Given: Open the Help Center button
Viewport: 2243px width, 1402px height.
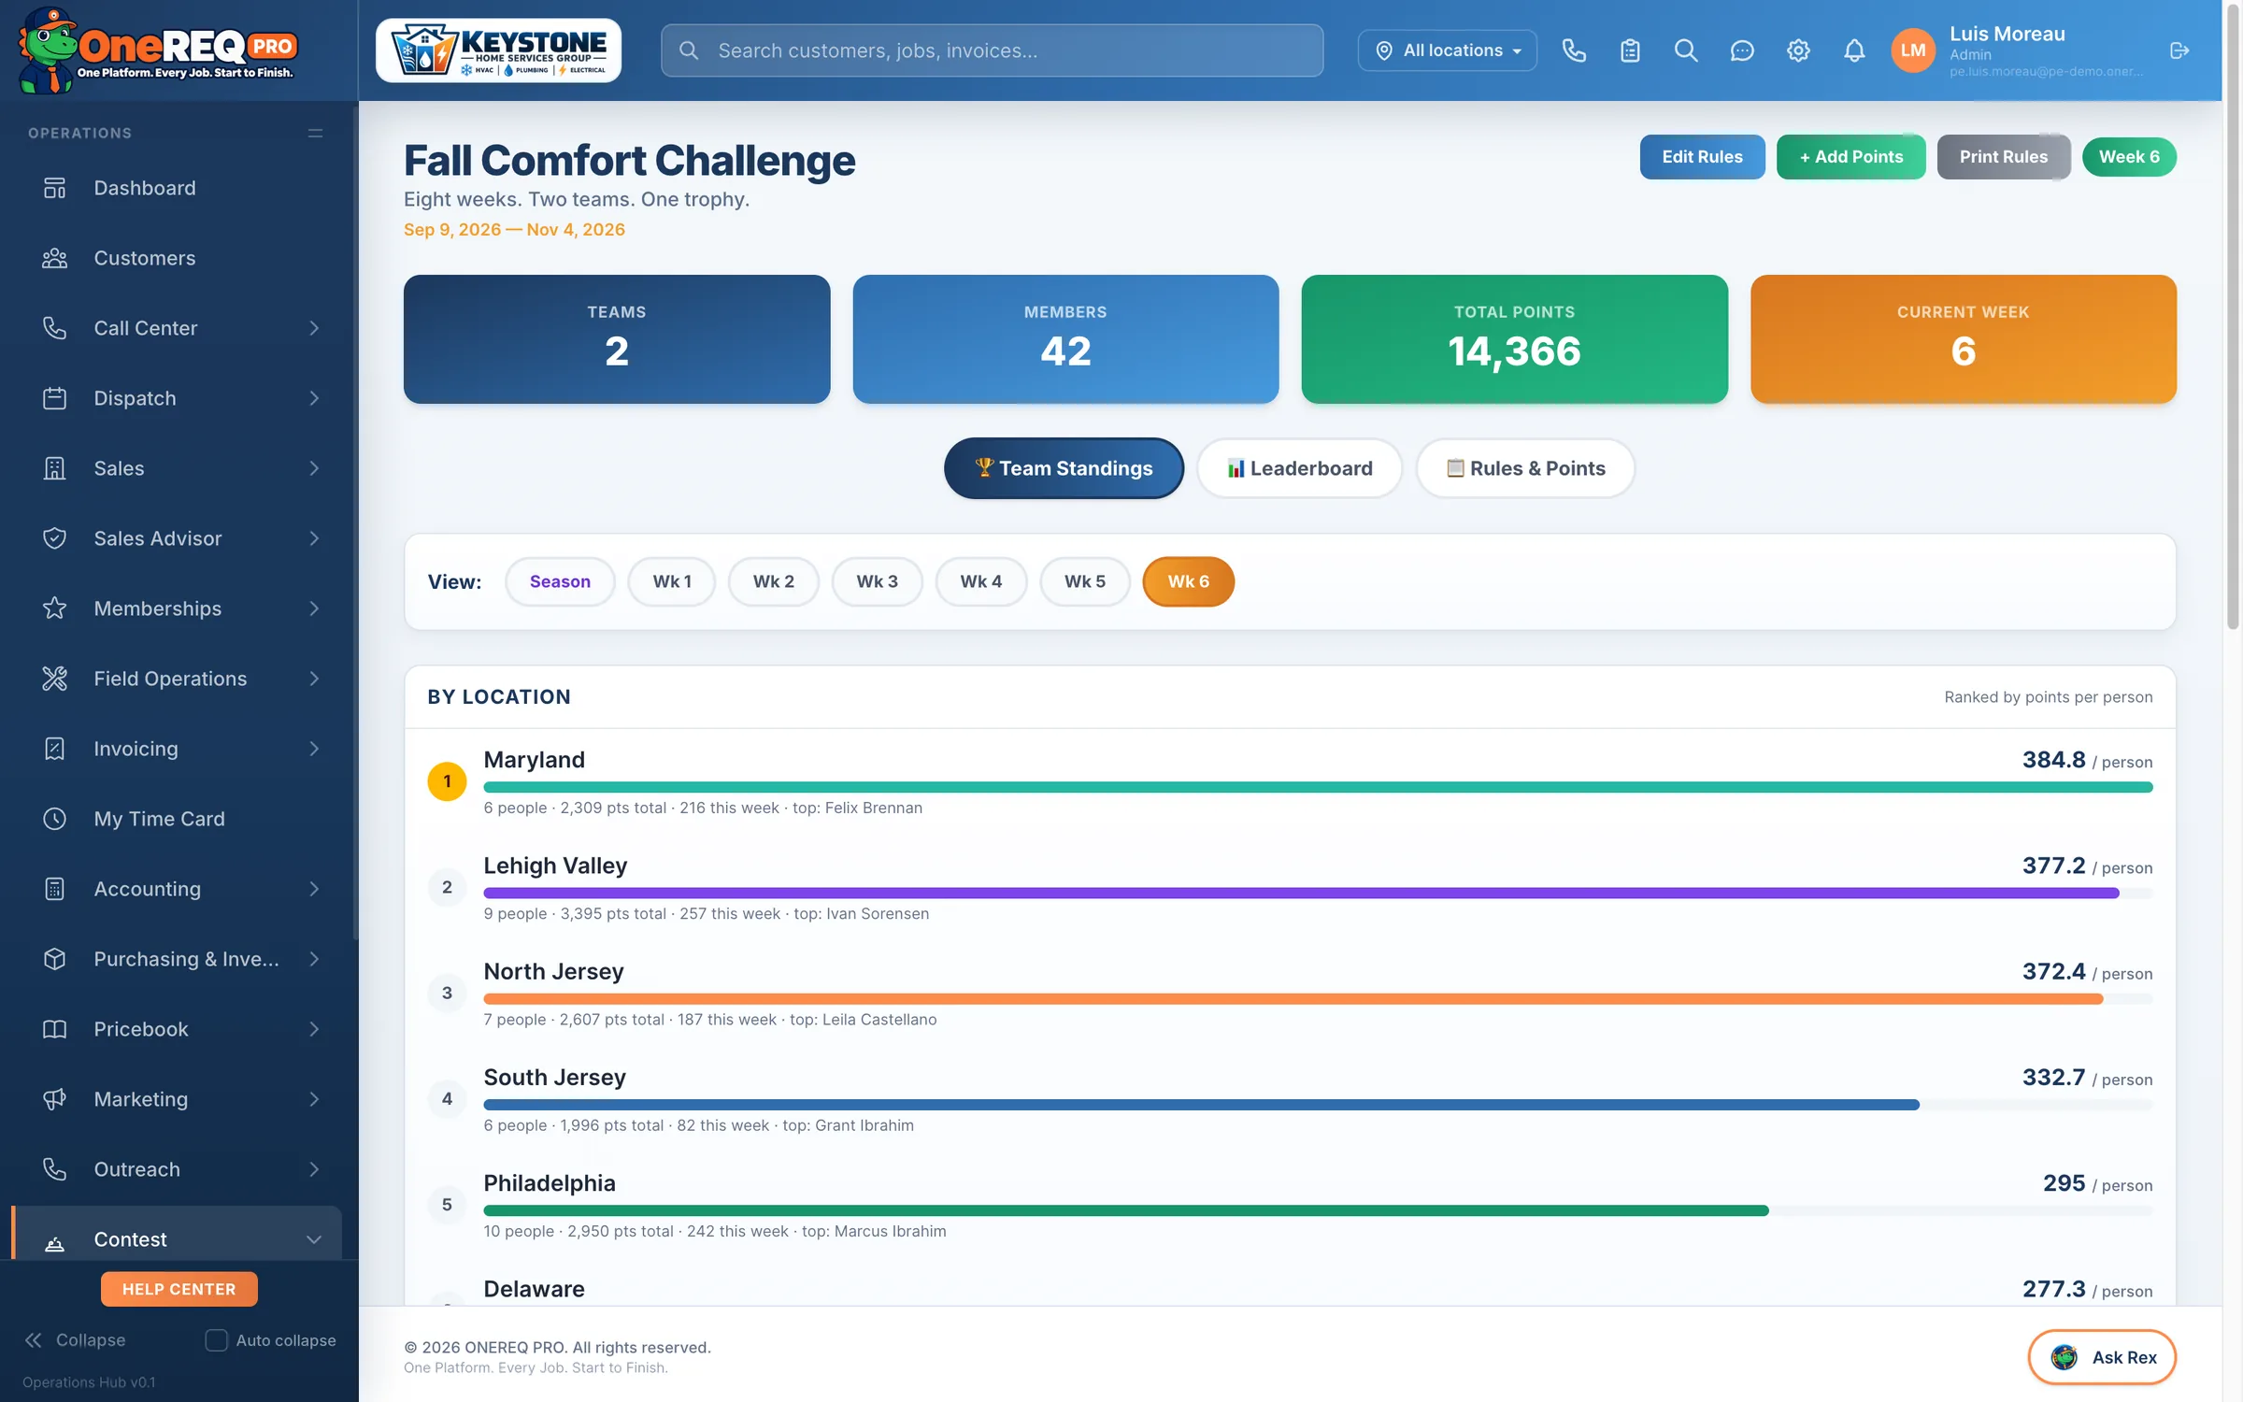Looking at the screenshot, I should coord(179,1289).
